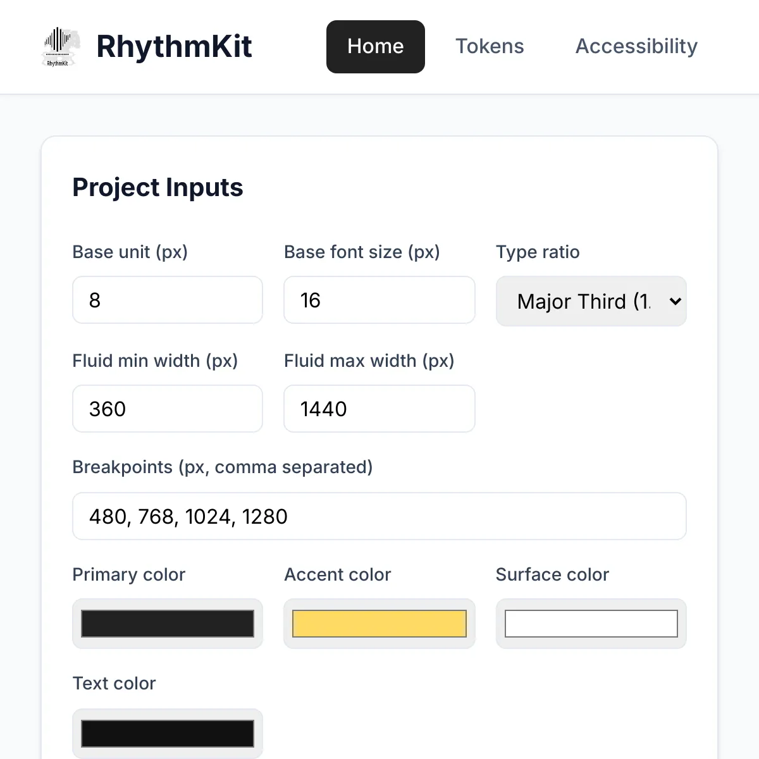The width and height of the screenshot is (759, 759).
Task: Switch to the Tokens tab
Action: click(490, 46)
